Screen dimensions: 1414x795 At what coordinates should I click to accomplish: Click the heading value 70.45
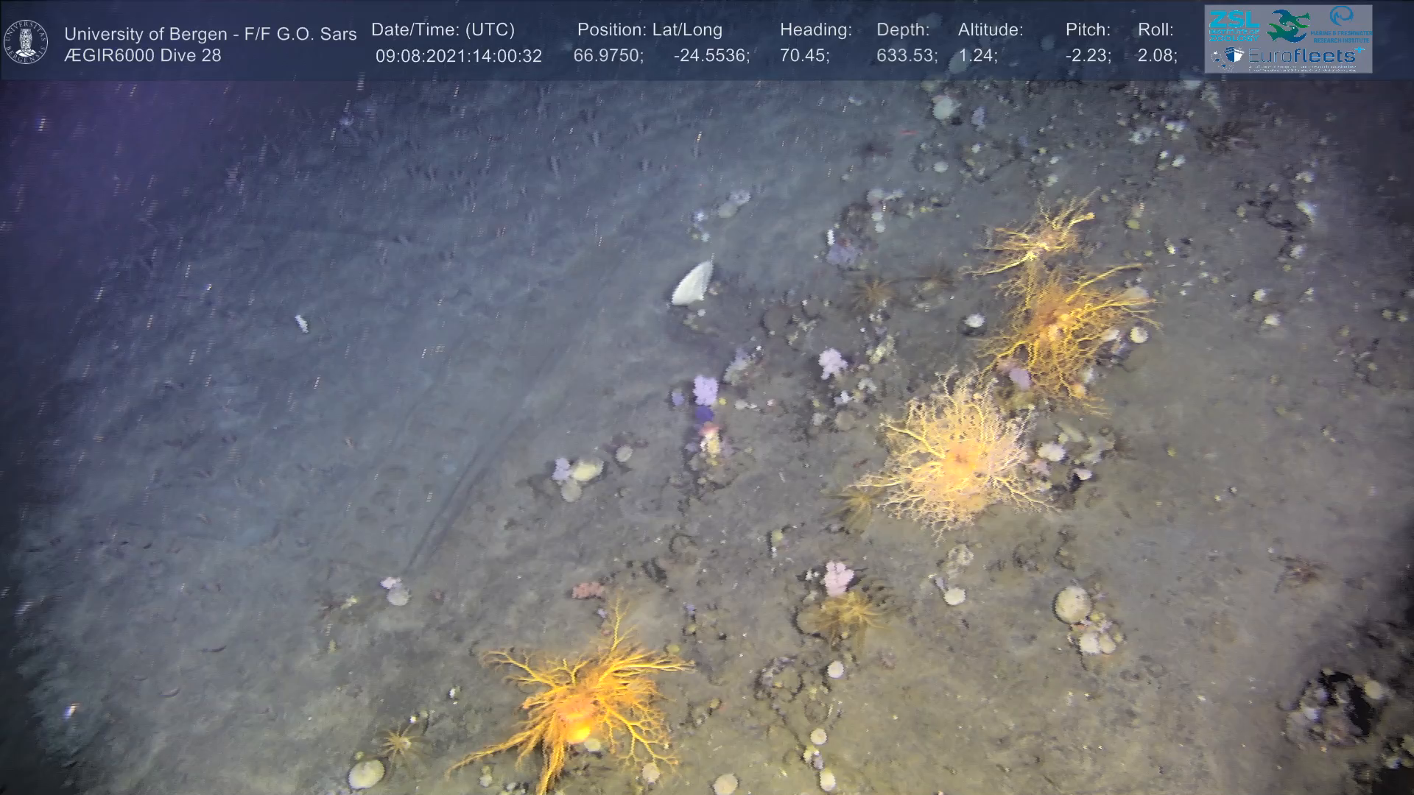(803, 56)
